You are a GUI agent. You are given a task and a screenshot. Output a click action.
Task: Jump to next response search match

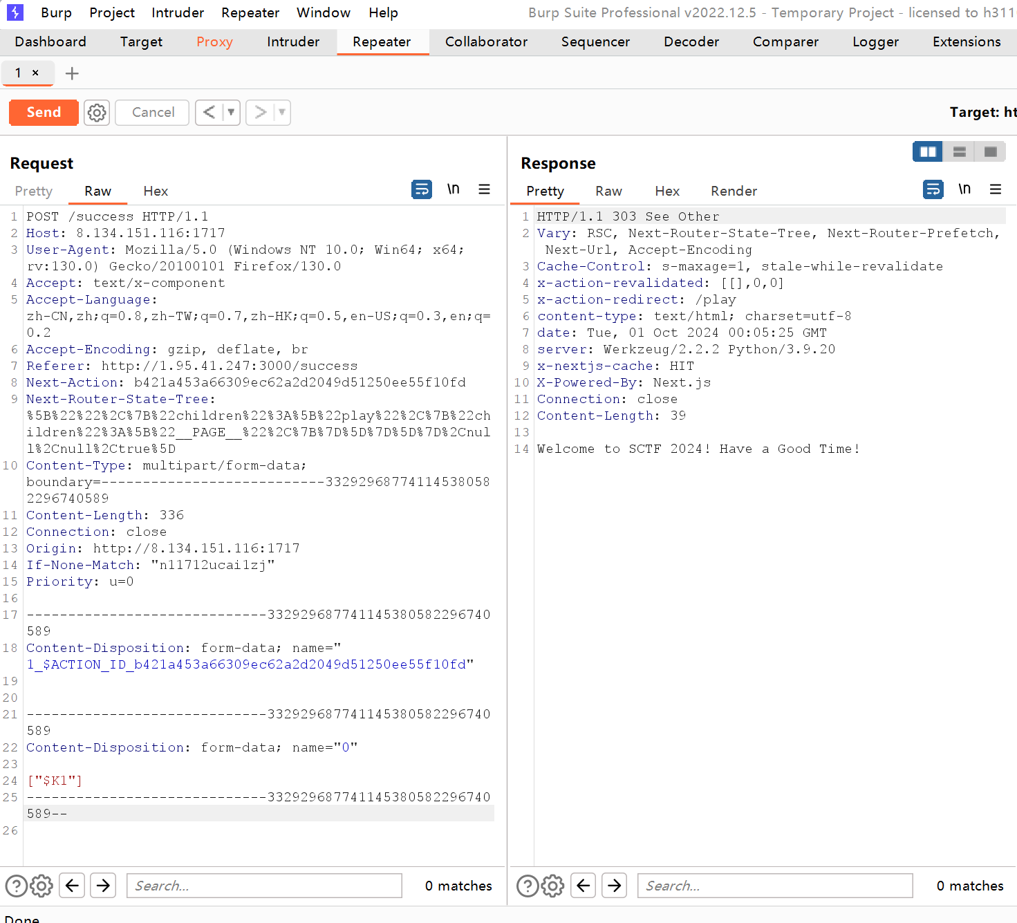(x=615, y=886)
